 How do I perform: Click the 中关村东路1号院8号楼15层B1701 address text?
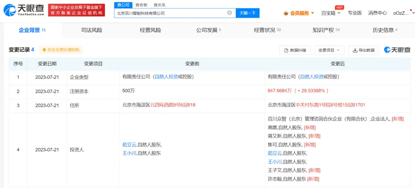tap(330, 105)
